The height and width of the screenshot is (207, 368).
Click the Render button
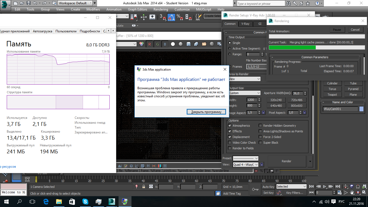(287, 161)
